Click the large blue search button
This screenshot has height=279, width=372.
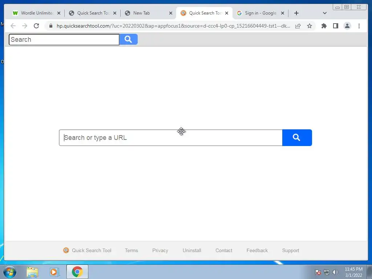click(297, 138)
